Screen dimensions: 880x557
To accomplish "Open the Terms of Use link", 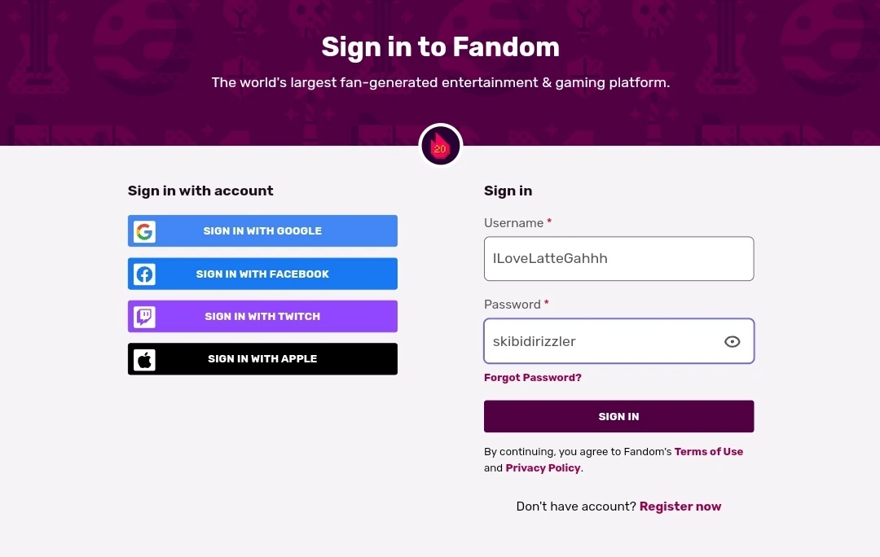I will pyautogui.click(x=709, y=451).
